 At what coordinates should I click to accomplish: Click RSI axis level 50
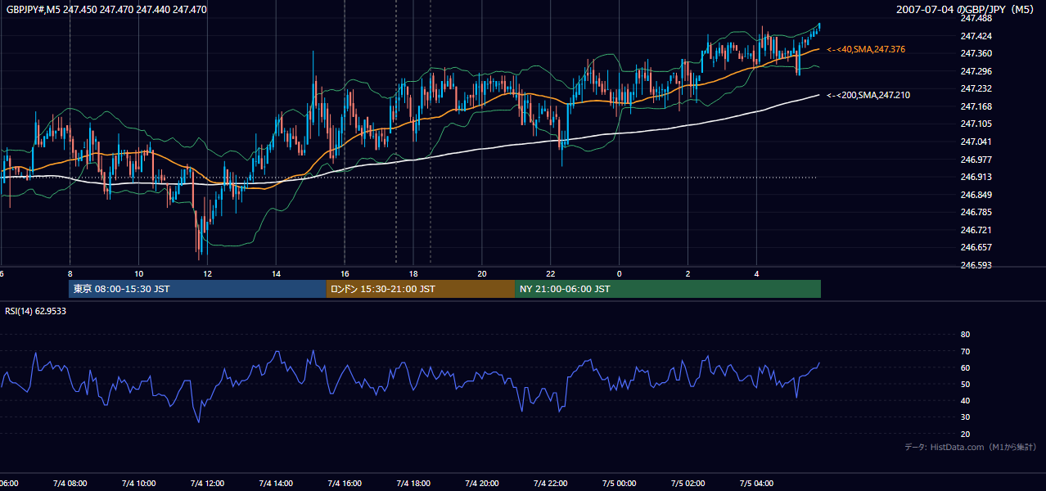(x=965, y=385)
